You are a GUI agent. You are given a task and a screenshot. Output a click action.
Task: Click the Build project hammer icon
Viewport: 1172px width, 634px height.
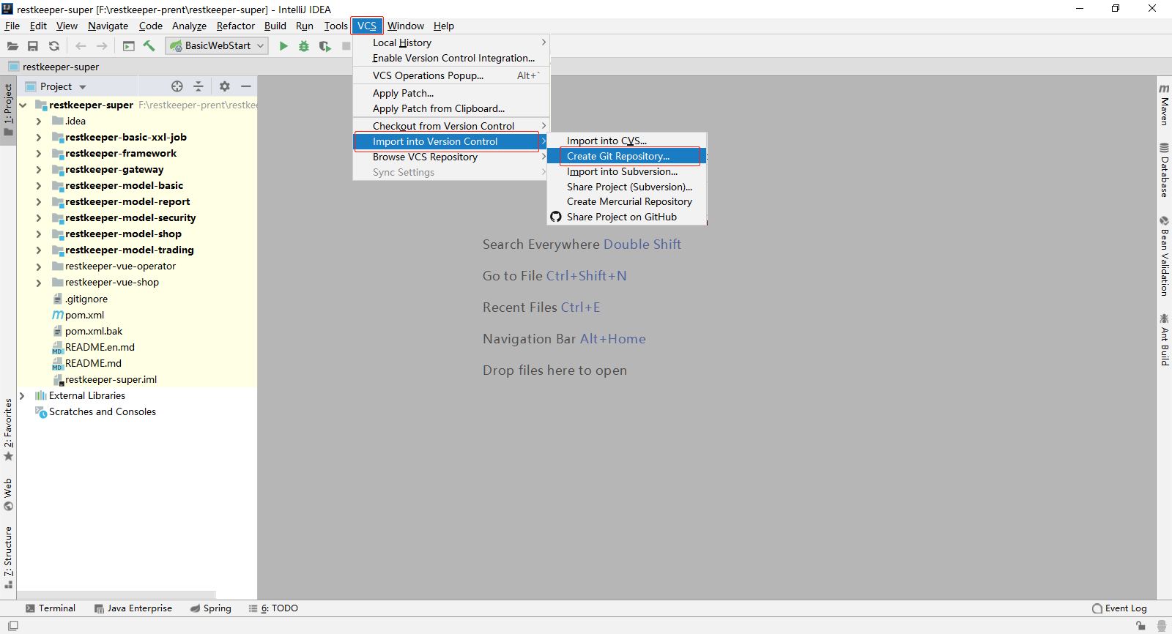[149, 46]
